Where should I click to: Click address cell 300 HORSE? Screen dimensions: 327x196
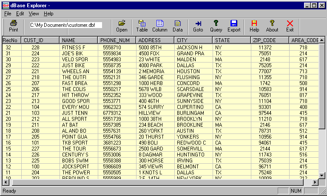tap(155, 161)
